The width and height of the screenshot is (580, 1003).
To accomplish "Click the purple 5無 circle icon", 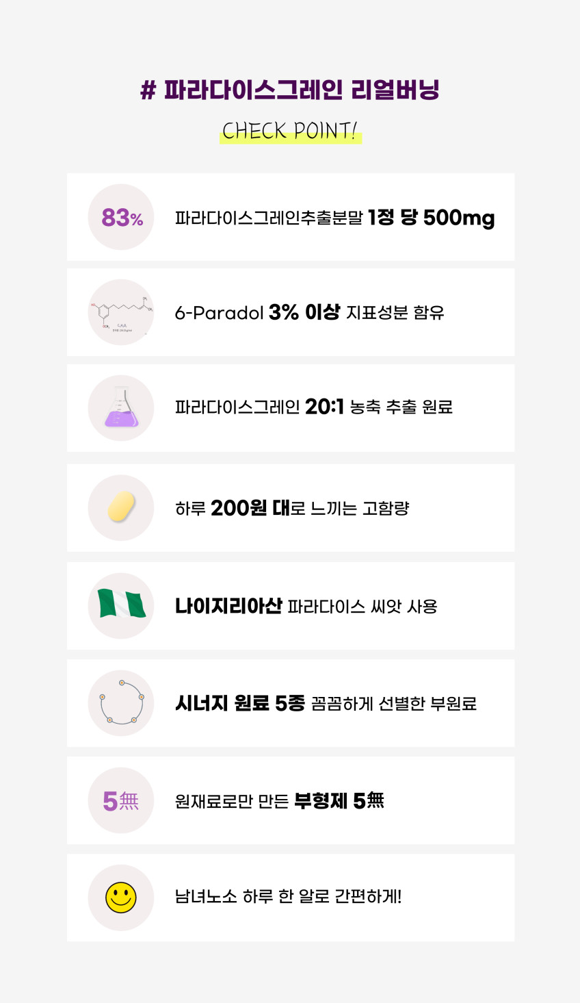I will [121, 800].
